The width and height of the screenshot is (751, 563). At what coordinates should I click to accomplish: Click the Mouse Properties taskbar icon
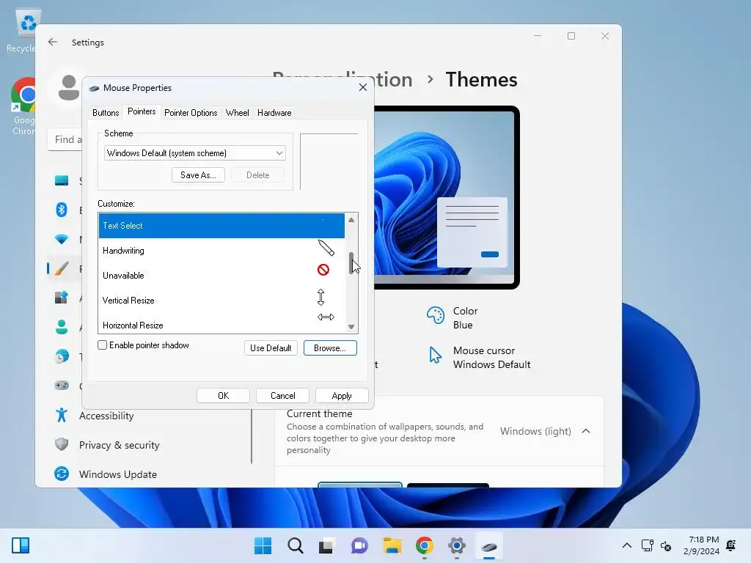coord(489,546)
